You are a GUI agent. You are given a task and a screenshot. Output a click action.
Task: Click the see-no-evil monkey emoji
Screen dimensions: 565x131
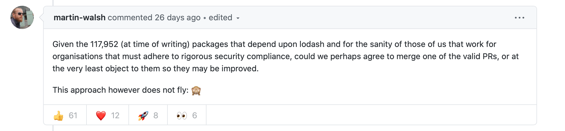pos(196,91)
